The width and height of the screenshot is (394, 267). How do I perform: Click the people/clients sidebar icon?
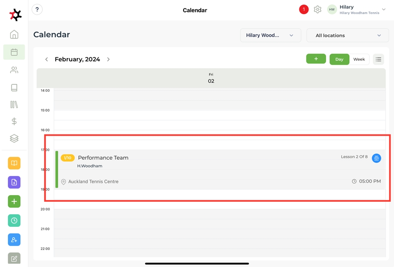point(14,70)
